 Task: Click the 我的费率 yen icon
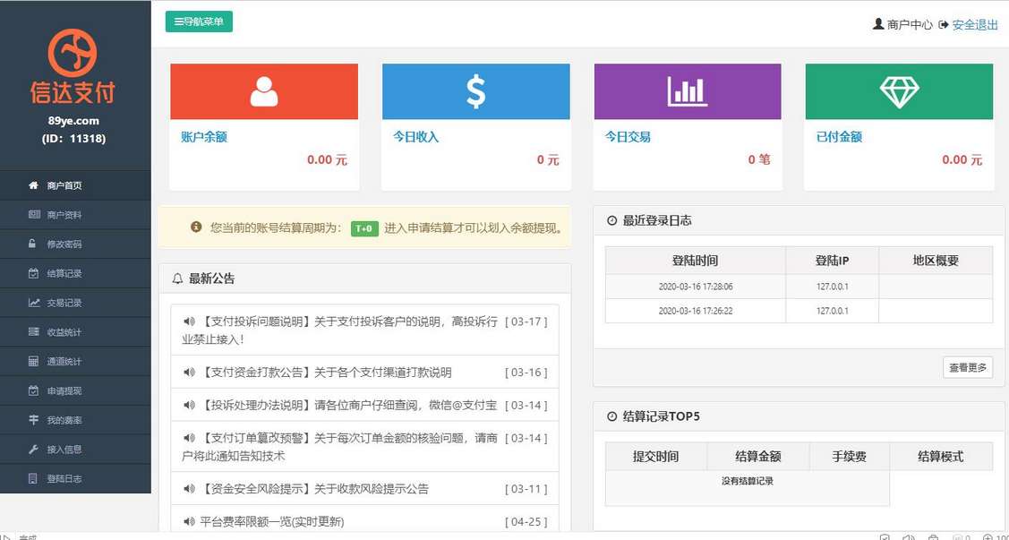pyautogui.click(x=33, y=420)
